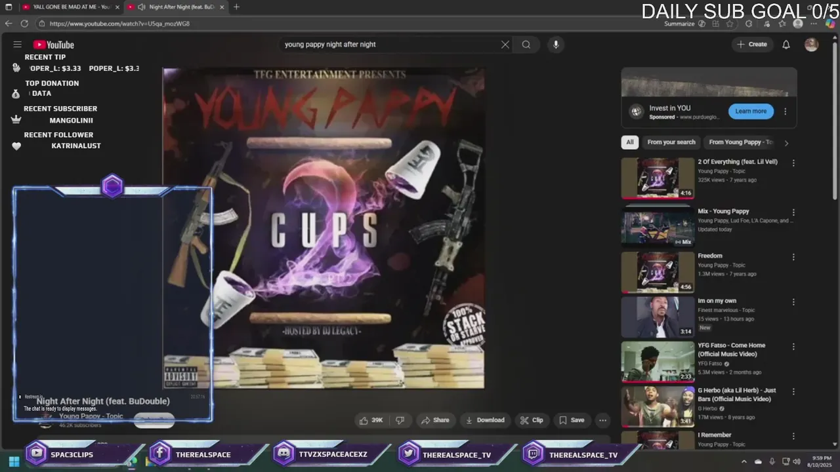Click the Create button

(752, 45)
